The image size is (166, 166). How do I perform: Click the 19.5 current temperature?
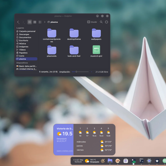click(x=67, y=134)
